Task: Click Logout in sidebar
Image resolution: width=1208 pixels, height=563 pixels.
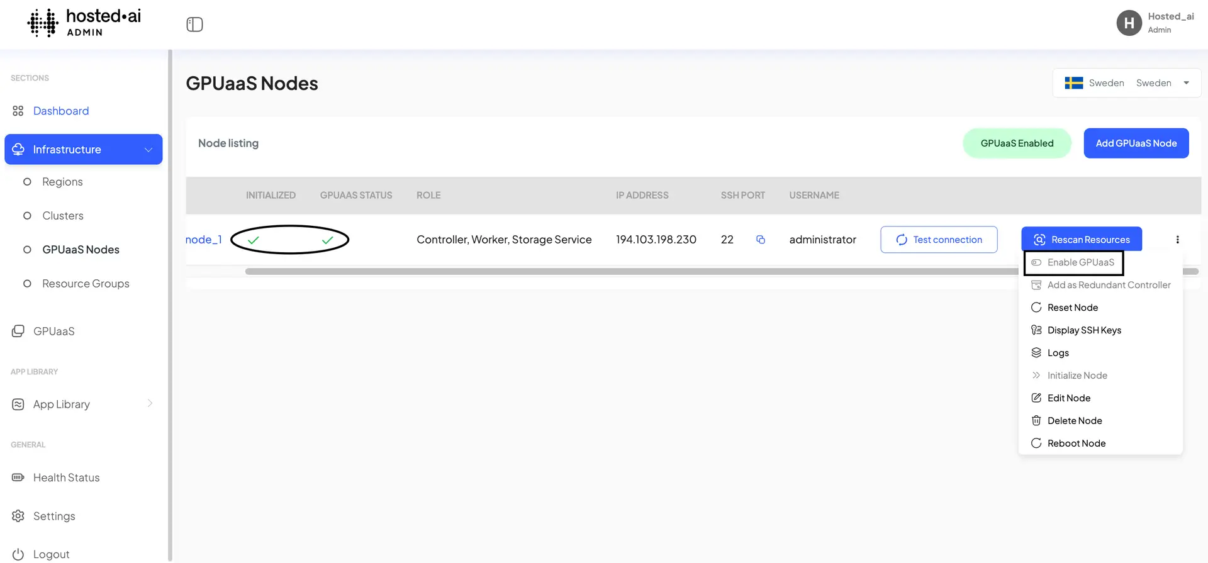Action: point(51,554)
